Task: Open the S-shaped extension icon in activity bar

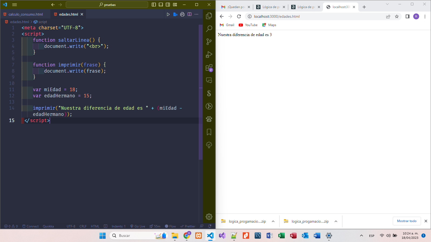Action: pos(209,93)
